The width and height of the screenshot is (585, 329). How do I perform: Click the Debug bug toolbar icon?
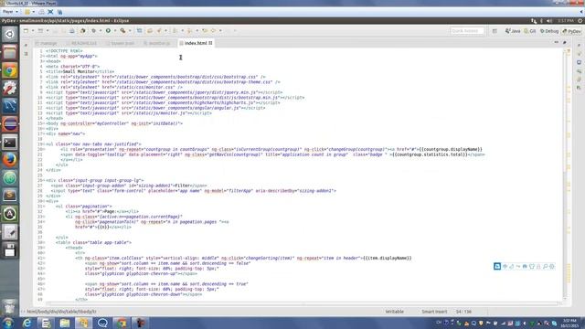pos(93,30)
